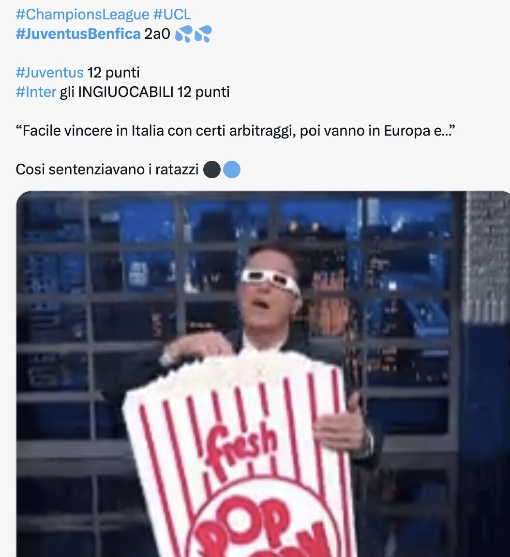510x557 pixels.
Task: Click the 3D glasses in the GIF
Action: click(x=270, y=280)
